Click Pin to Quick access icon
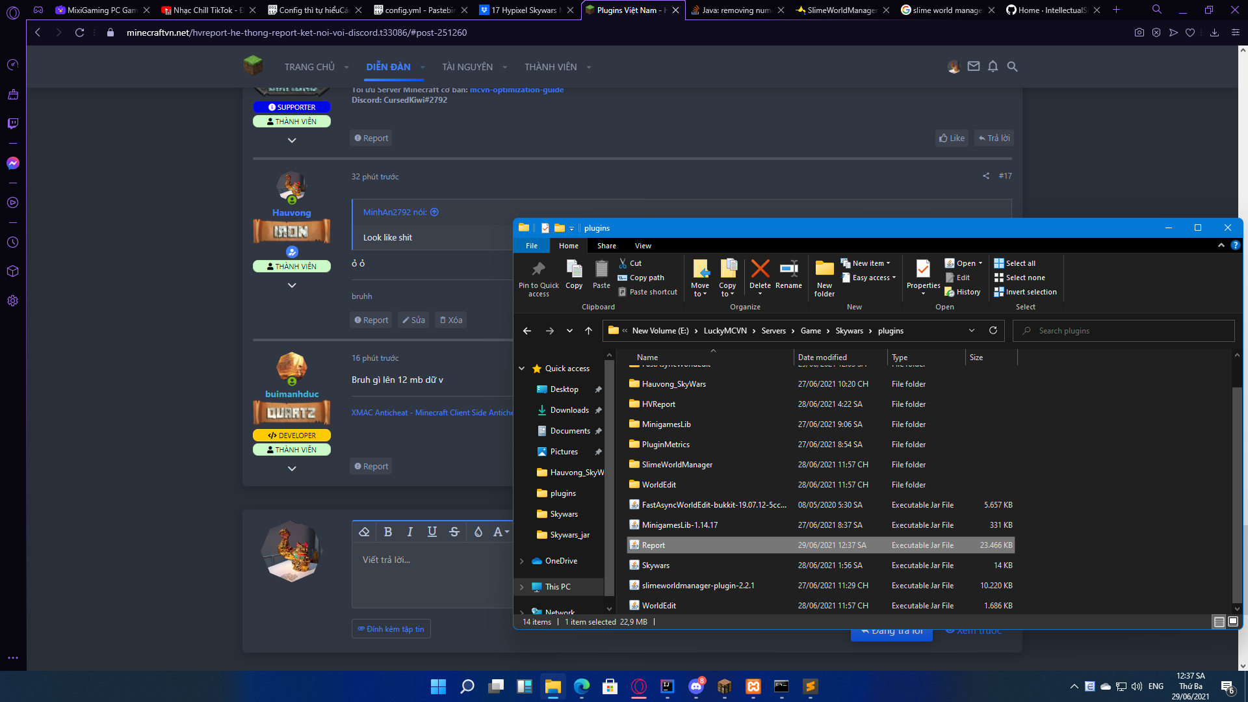The image size is (1248, 702). 538,270
